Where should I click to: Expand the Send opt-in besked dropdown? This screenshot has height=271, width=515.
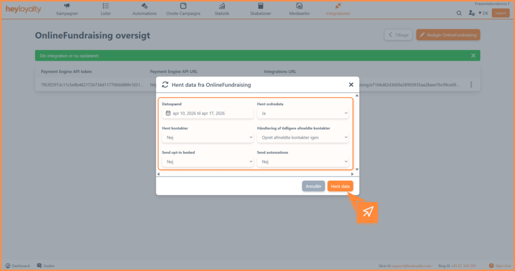208,161
